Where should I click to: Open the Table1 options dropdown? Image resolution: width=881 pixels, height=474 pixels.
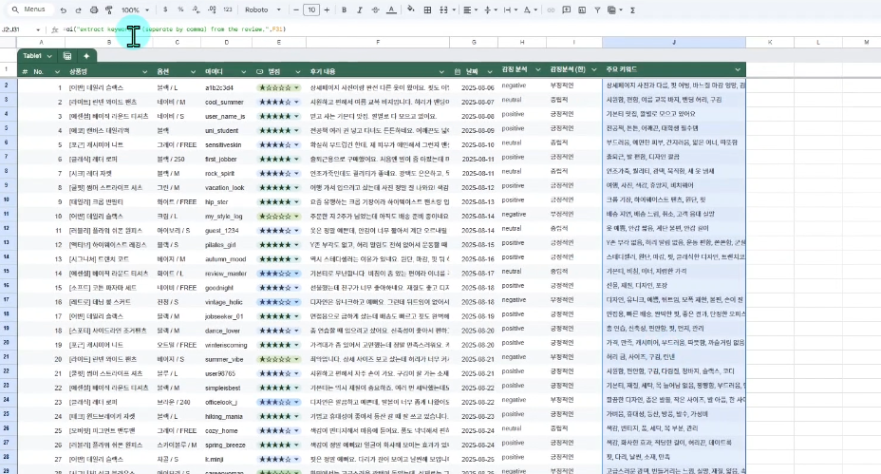(x=49, y=56)
